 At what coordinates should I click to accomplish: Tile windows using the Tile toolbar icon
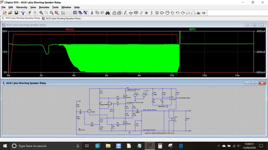(x=75, y=13)
